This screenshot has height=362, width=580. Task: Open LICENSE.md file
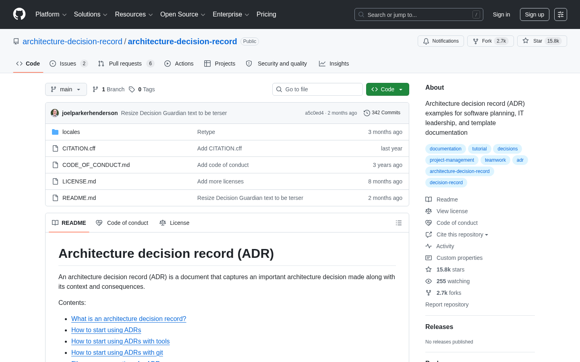coord(79,181)
